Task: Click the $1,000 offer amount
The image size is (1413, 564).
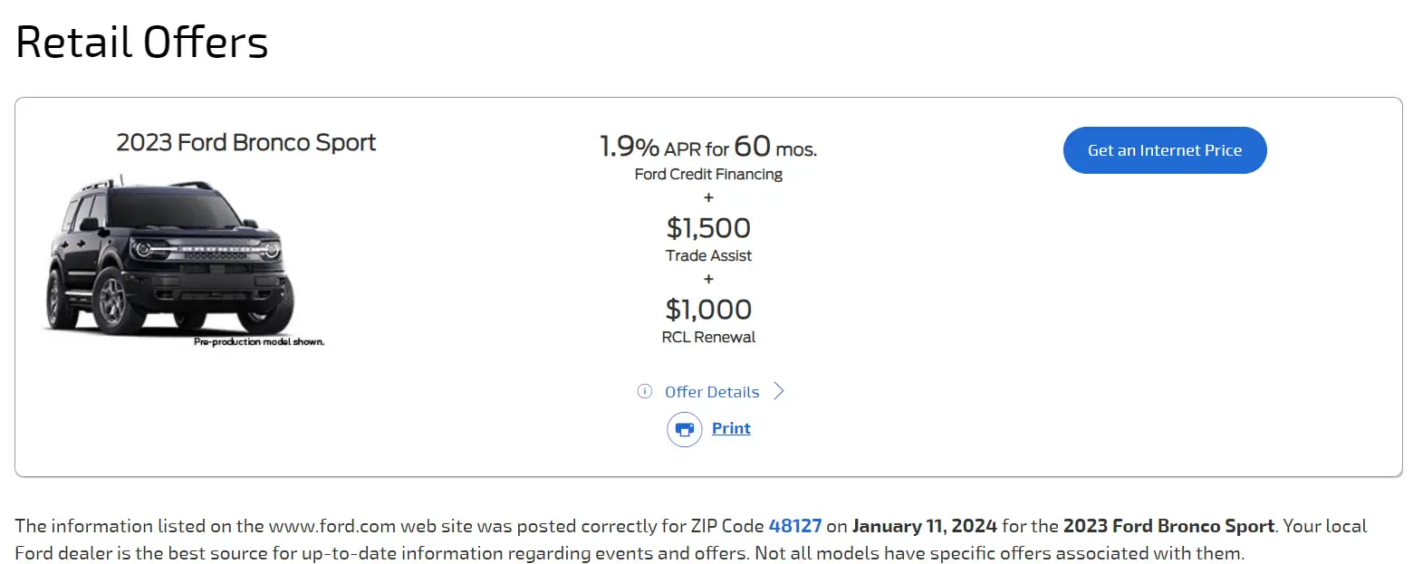Action: [x=708, y=310]
